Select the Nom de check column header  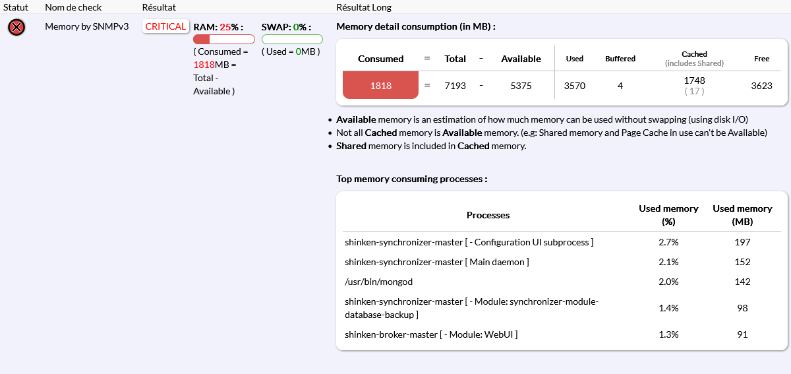point(74,7)
